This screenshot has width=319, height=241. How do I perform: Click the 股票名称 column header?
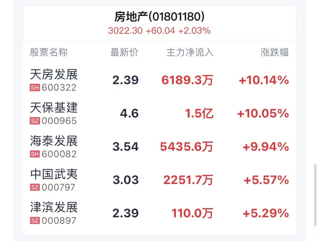click(x=49, y=53)
